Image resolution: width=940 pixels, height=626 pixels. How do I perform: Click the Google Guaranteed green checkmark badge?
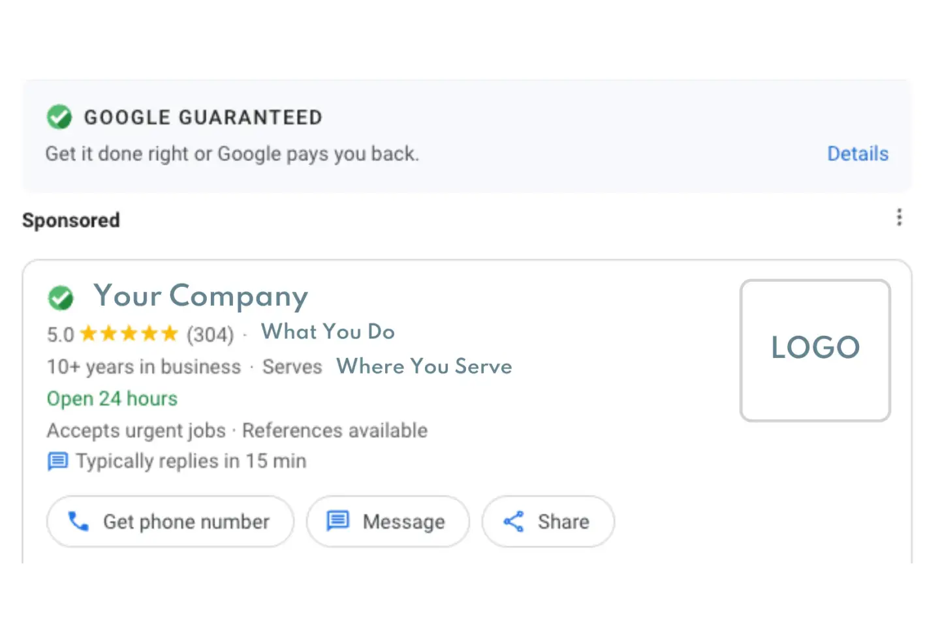click(59, 117)
